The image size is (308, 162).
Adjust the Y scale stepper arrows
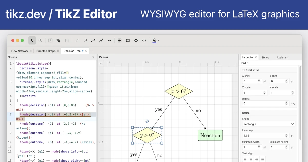tap(292, 93)
